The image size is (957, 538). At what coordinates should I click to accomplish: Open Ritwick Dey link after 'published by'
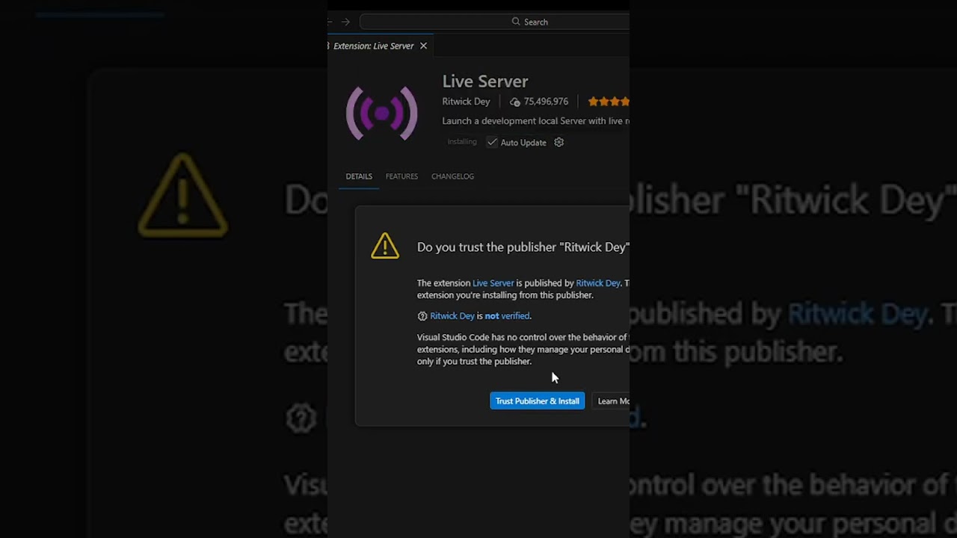pos(598,283)
